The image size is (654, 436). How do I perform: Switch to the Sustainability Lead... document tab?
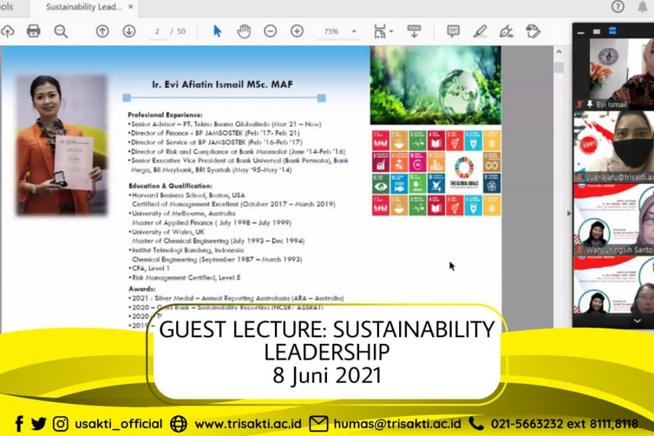(84, 7)
